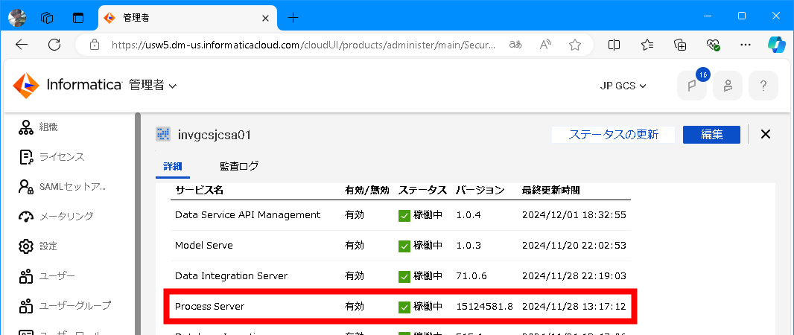
Task: Open the Edge profile avatar
Action: tap(17, 17)
